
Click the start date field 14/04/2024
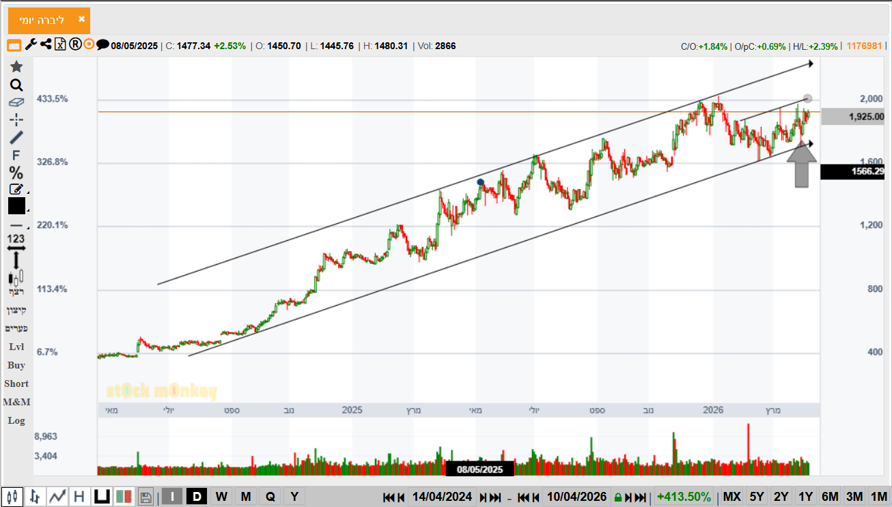[x=442, y=497]
